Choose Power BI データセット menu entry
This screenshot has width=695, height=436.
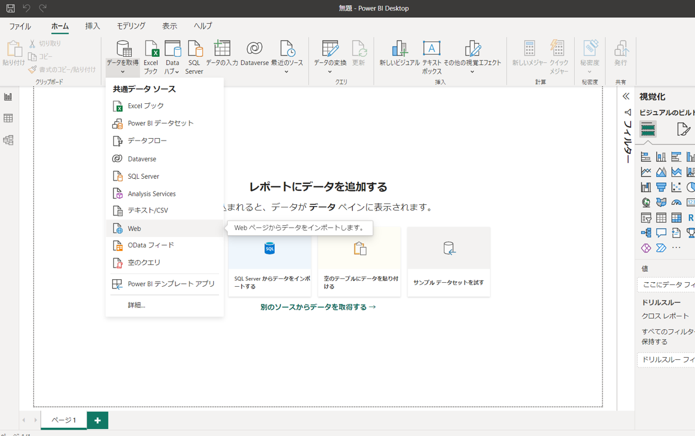pos(164,123)
